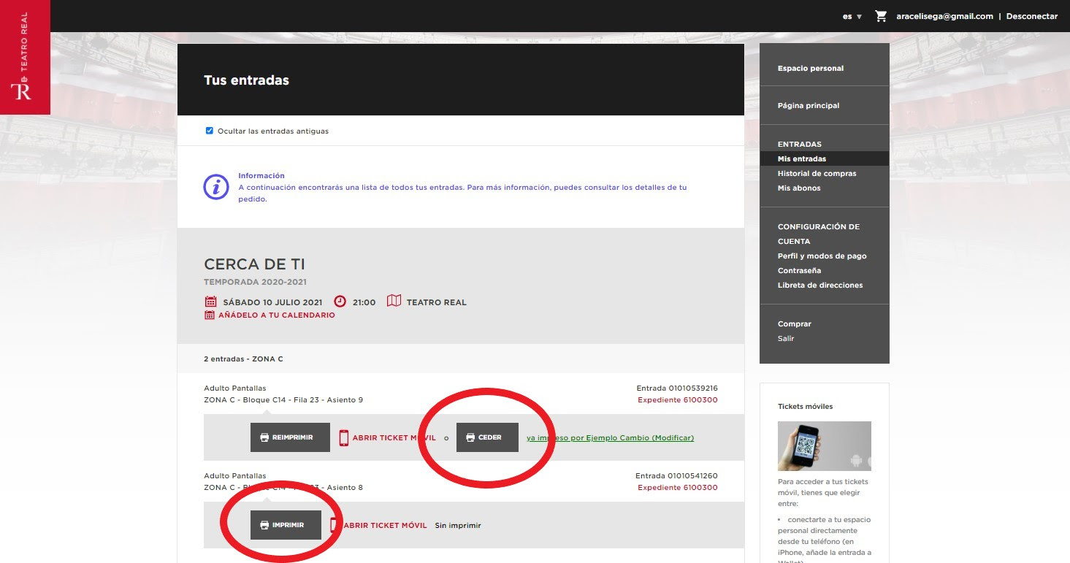Go to Página principal in sidebar
The width and height of the screenshot is (1070, 563).
click(x=809, y=105)
